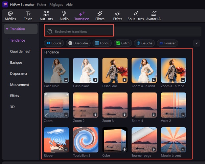This screenshot has width=205, height=164.
Task: Download the Cube transition
Action: tap(125, 149)
